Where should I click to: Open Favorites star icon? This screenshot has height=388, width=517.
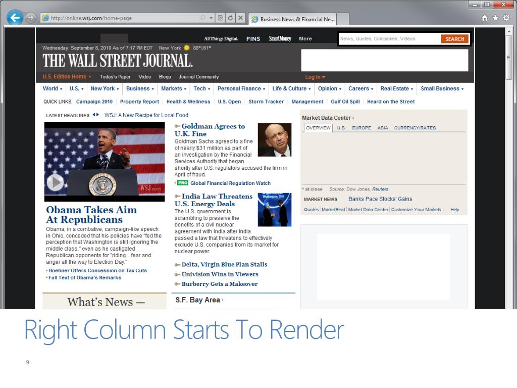click(495, 18)
